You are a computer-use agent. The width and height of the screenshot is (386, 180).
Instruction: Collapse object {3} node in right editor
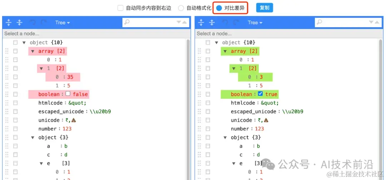click(225, 137)
